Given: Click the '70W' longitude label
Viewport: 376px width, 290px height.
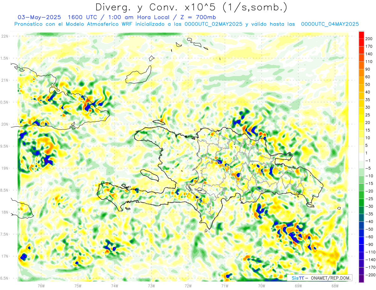Looking at the screenshot, I should [262, 286].
